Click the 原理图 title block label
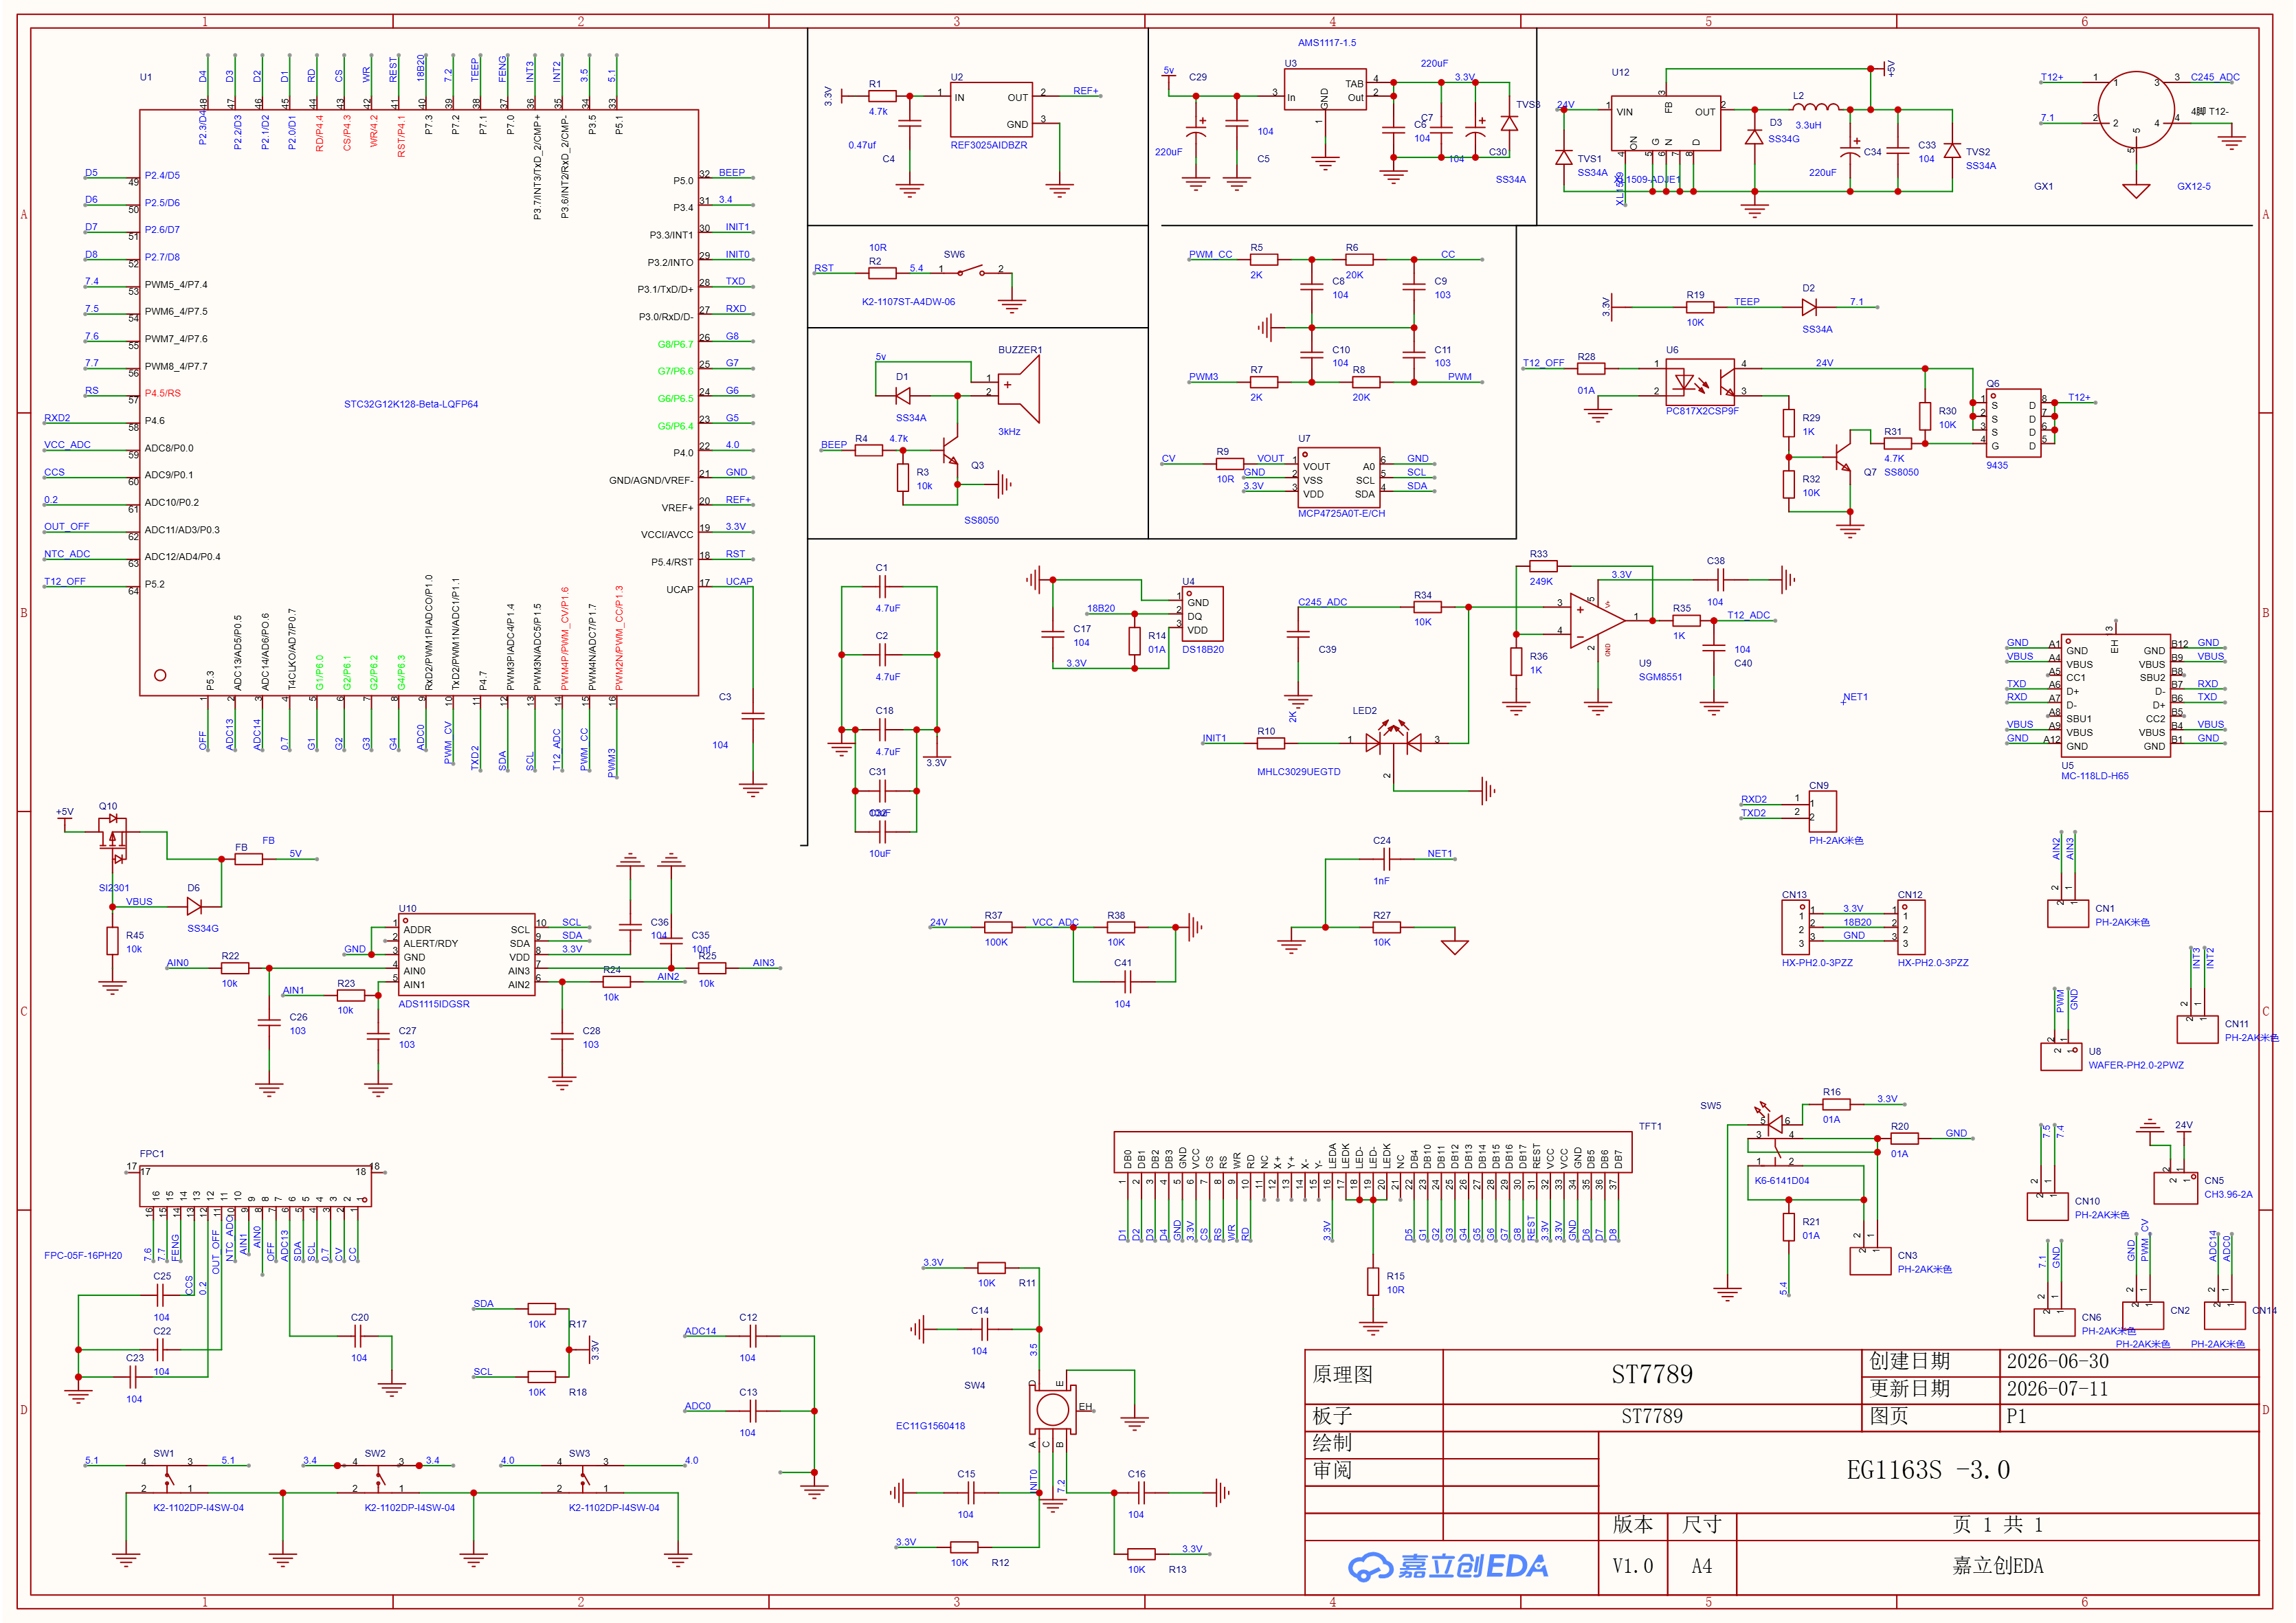Screen dimensions: 2296x1623 [x=1342, y=1374]
